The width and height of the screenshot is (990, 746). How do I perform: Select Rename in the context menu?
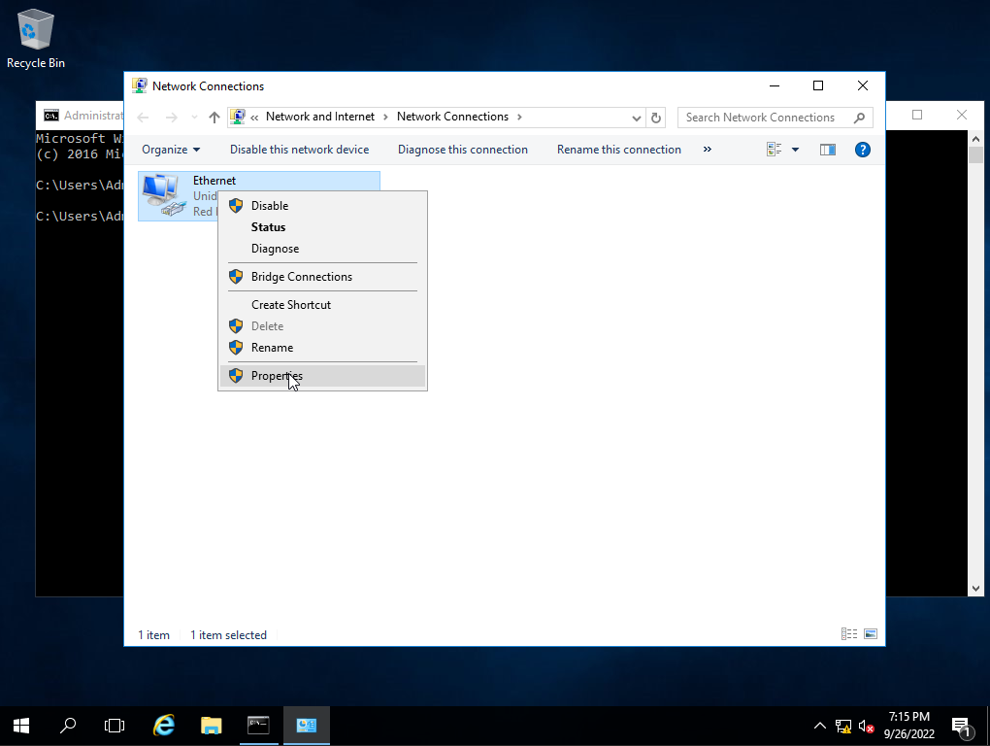pyautogui.click(x=322, y=348)
